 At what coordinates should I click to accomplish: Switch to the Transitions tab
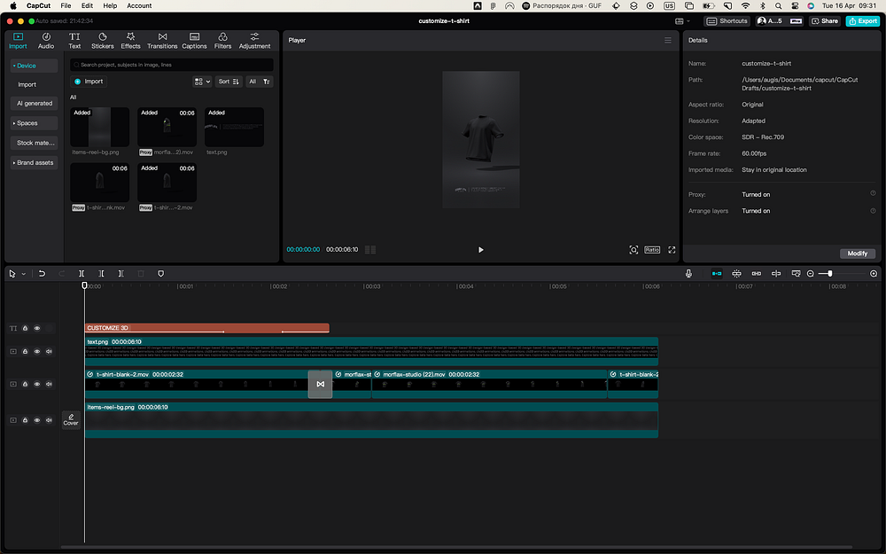pyautogui.click(x=162, y=40)
